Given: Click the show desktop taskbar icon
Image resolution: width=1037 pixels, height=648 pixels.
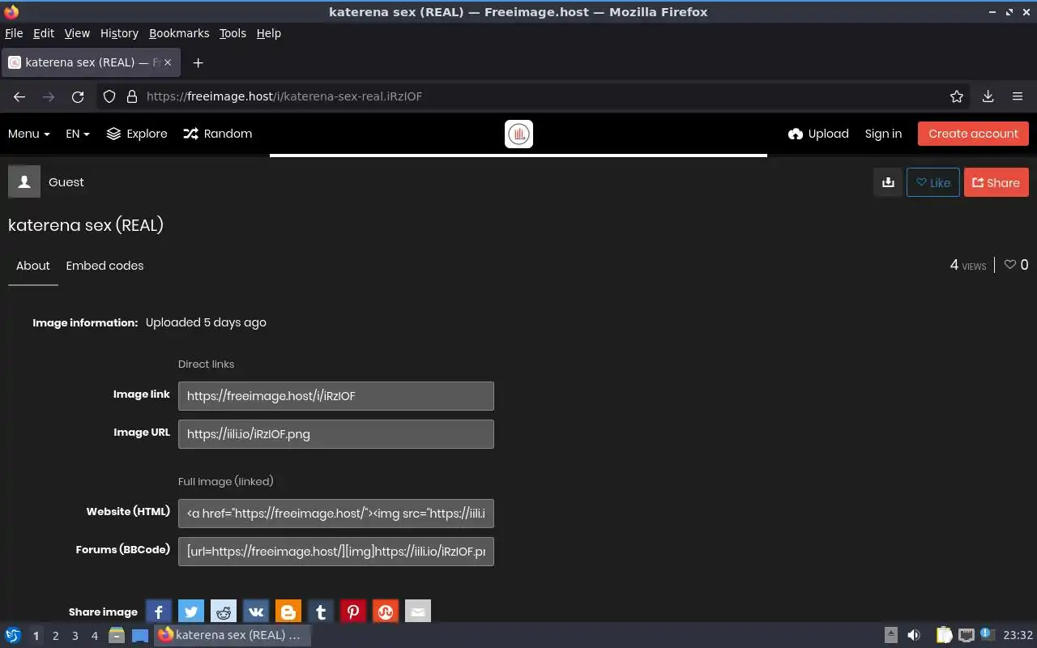Looking at the screenshot, I should pyautogui.click(x=139, y=635).
